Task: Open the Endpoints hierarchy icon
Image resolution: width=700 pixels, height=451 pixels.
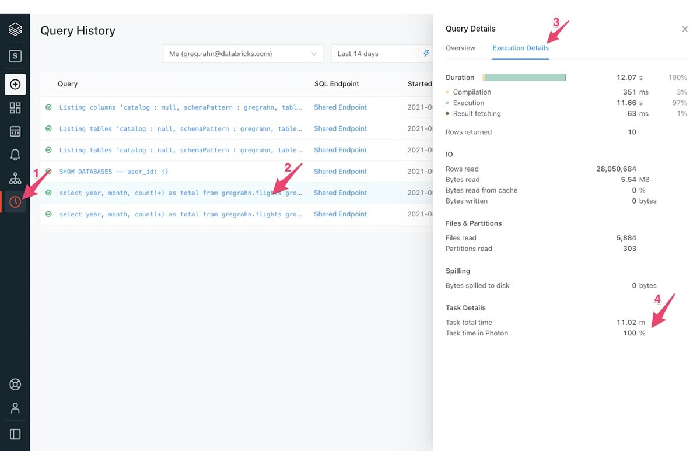Action: (15, 179)
